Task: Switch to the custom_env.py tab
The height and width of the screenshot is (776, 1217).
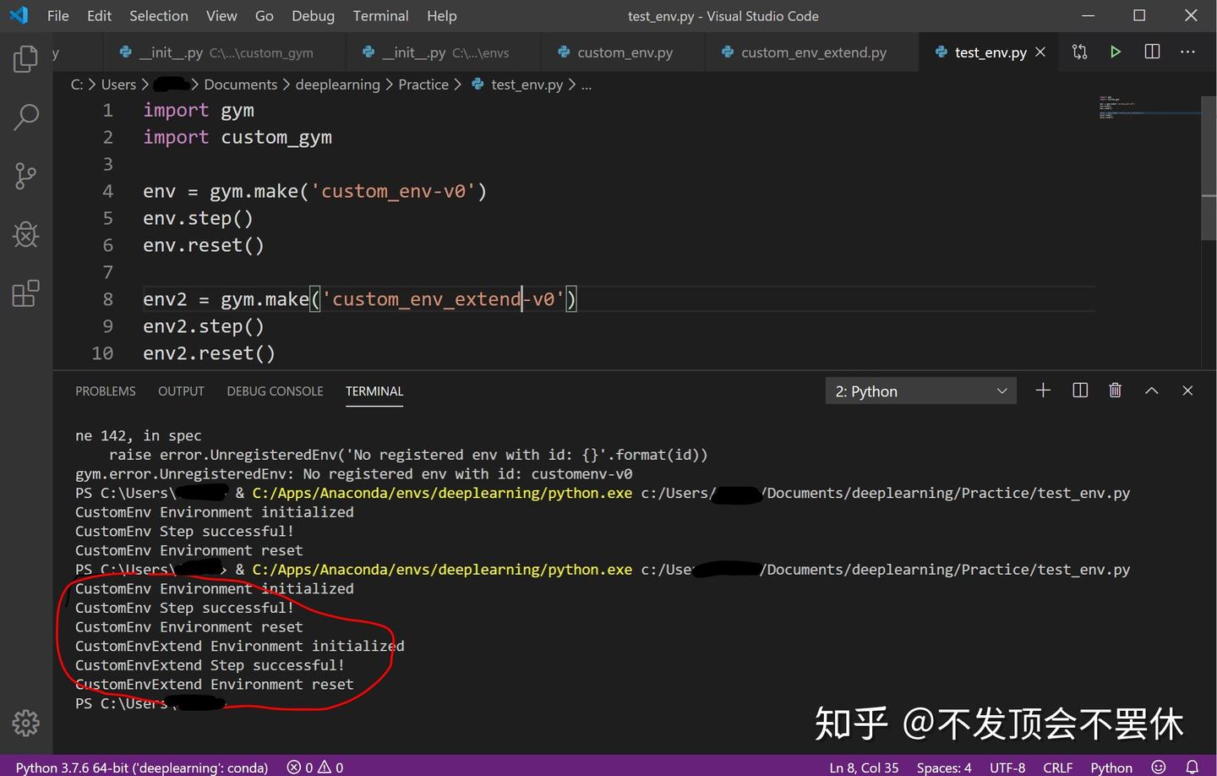Action: [x=623, y=52]
